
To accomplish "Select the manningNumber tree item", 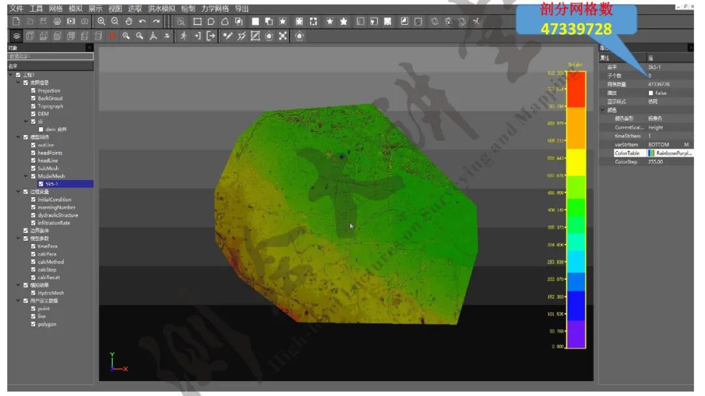I will click(56, 207).
